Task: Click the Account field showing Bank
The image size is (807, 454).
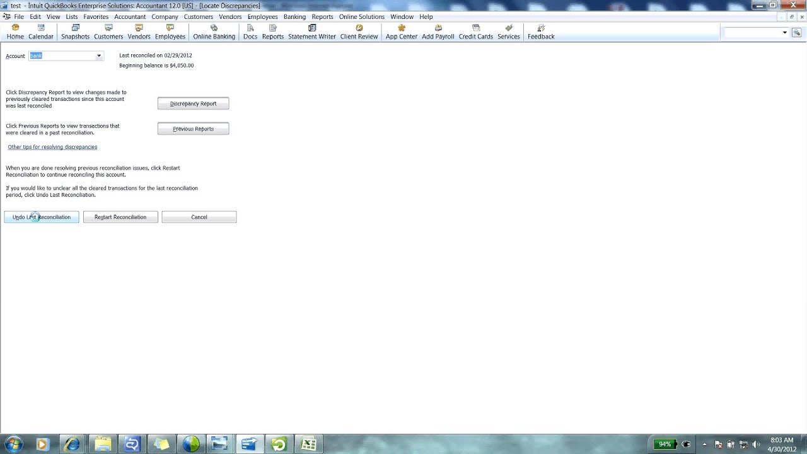Action: point(62,56)
